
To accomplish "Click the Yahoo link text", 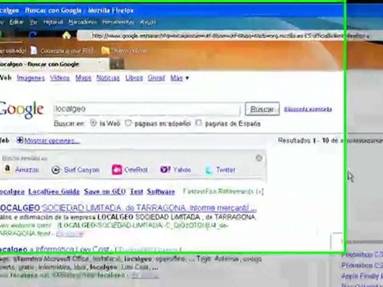I will click(182, 170).
